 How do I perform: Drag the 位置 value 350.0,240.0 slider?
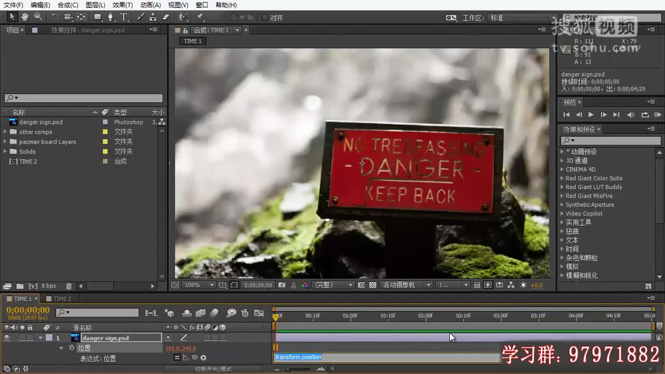click(181, 348)
